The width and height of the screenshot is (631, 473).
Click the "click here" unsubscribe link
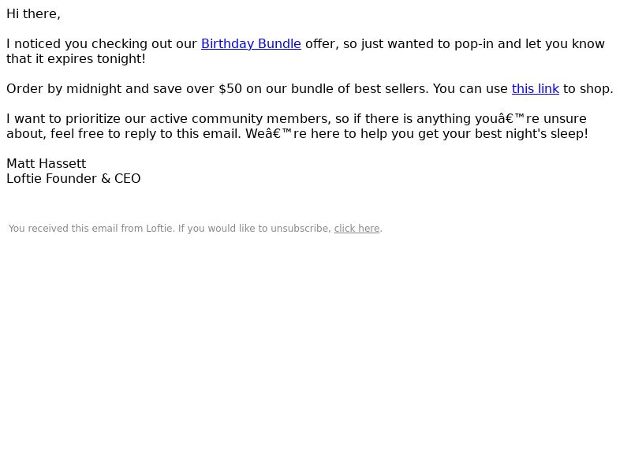[357, 229]
